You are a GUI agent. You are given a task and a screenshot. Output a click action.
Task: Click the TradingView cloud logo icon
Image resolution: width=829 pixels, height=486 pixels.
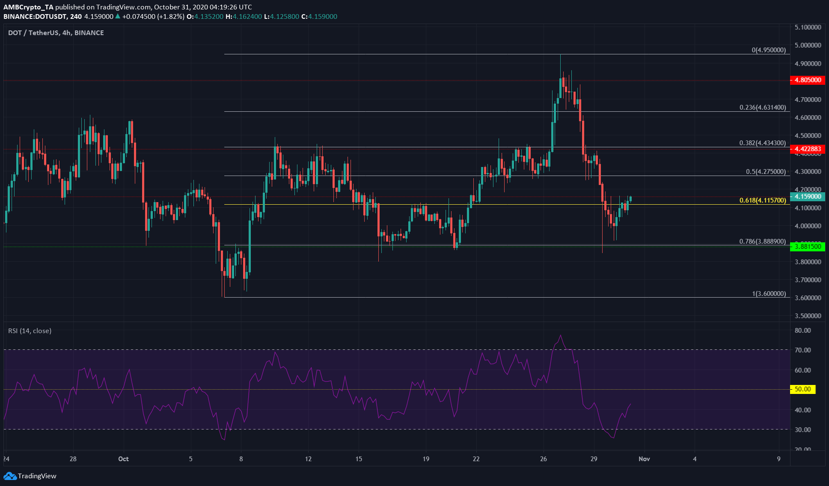tap(10, 476)
